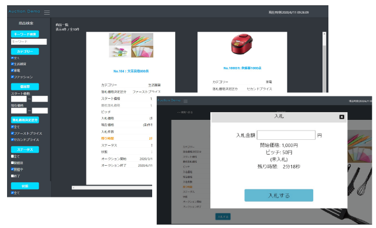Click the Auction Demo logo in the bid window
376x228 pixels.
[169, 100]
